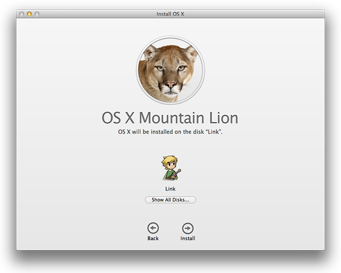Click the "Link" disk name label
This screenshot has width=341, height=273.
tap(170, 189)
